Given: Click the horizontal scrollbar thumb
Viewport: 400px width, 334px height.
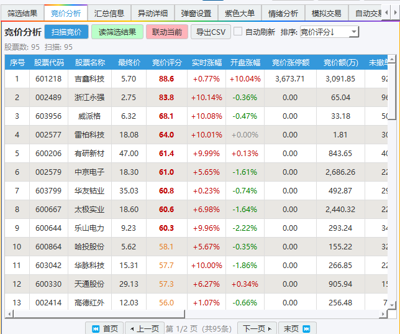Looking at the screenshot, I should click(99, 314).
